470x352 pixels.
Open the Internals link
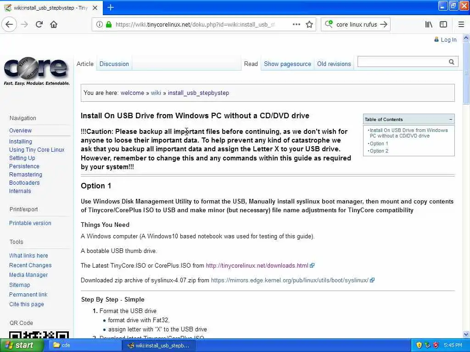click(x=20, y=191)
